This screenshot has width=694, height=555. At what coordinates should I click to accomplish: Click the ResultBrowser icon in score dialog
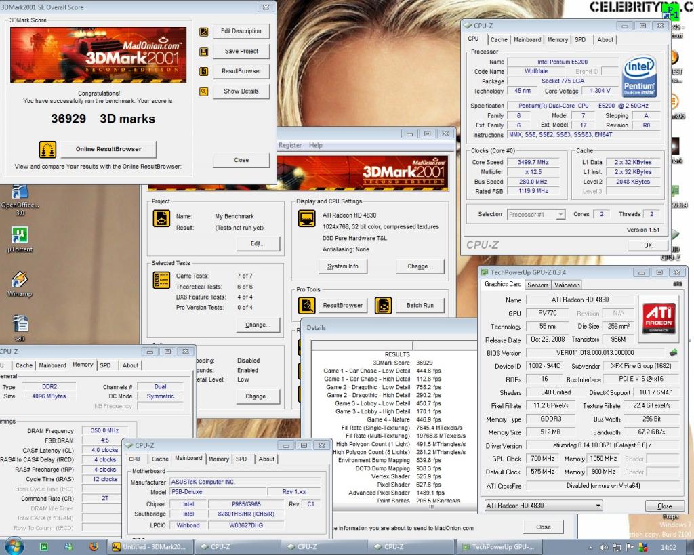pyautogui.click(x=203, y=71)
